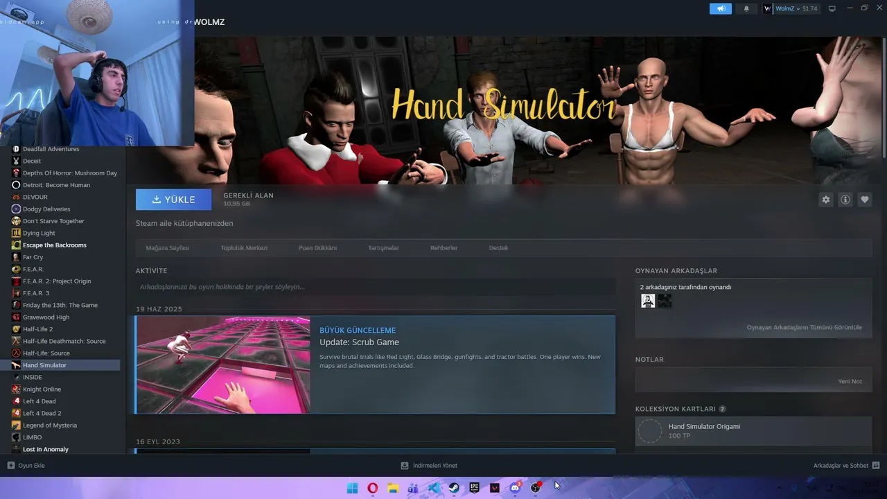View all friends who played link
The height and width of the screenshot is (499, 887).
click(805, 327)
